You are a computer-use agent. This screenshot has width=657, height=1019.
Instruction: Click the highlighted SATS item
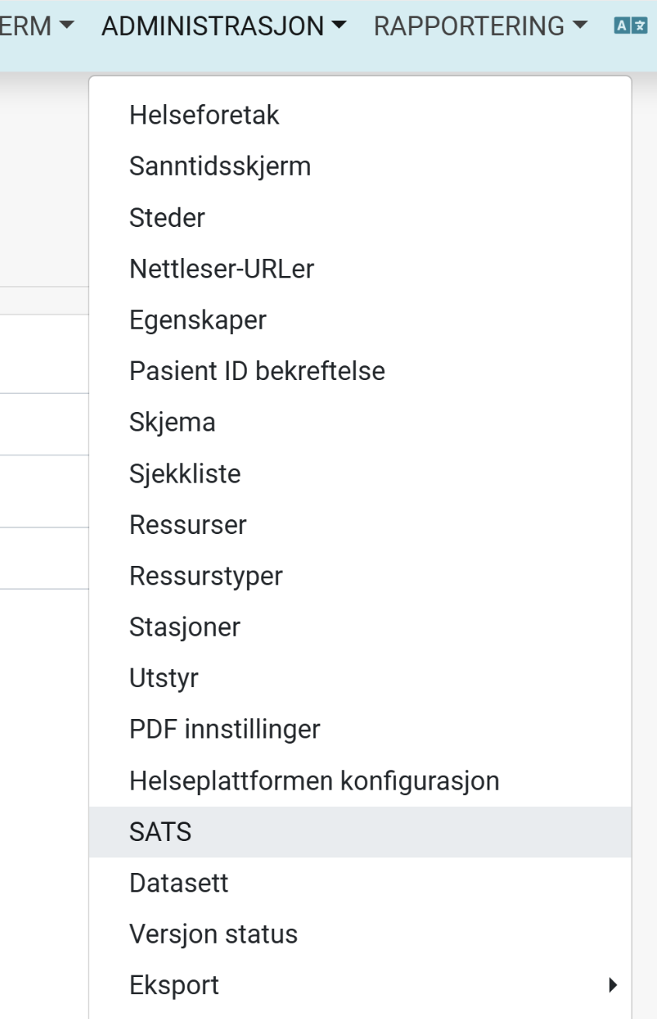click(161, 832)
